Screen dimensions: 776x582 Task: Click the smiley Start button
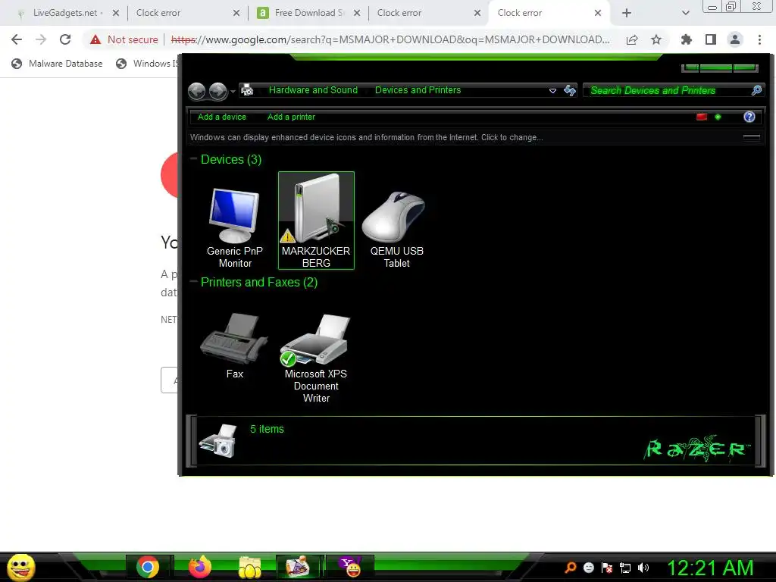coord(20,567)
